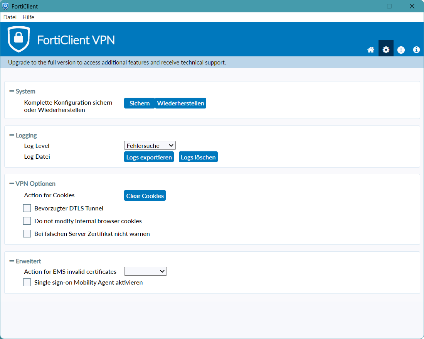
Task: Click the Clear Cookies button
Action: click(145, 196)
